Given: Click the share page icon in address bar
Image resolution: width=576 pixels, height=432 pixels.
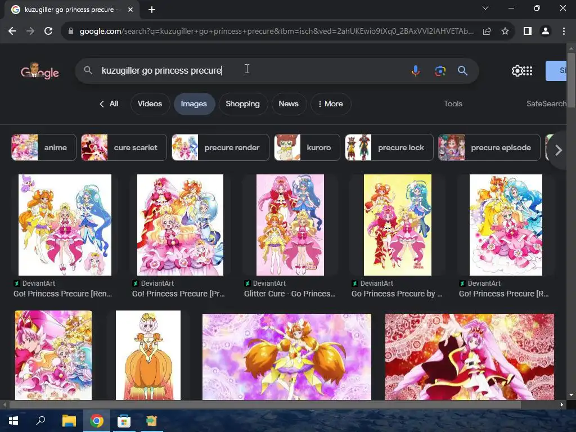Looking at the screenshot, I should (487, 31).
